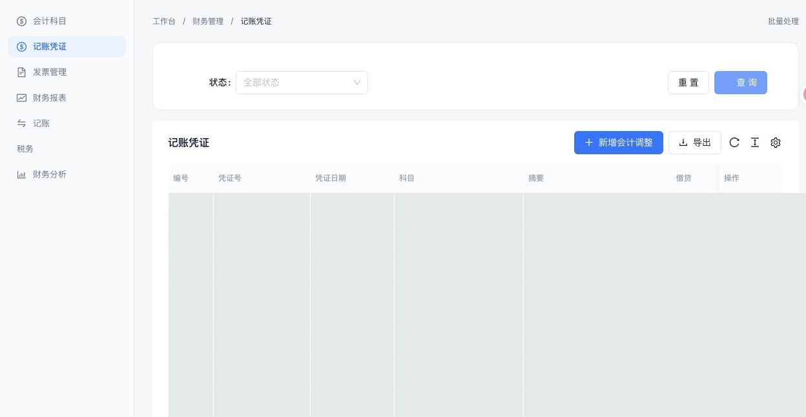The height and width of the screenshot is (417, 806).
Task: Open 批量处理 at top right
Action: pos(783,21)
